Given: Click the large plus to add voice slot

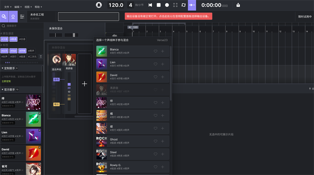Looking at the screenshot, I should (84, 84).
